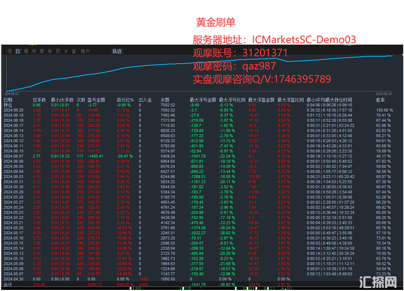
Task: Sort by the 盈亏金额 column header
Action: coord(96,100)
